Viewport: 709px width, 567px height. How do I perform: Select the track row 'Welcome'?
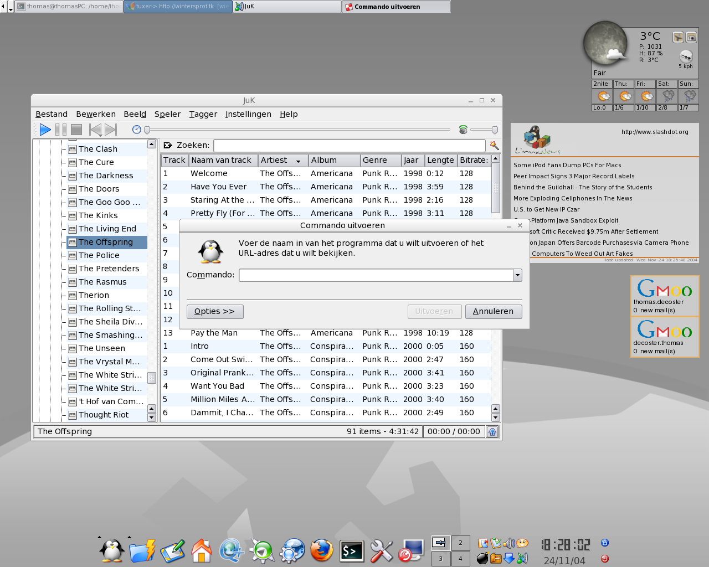click(326, 173)
